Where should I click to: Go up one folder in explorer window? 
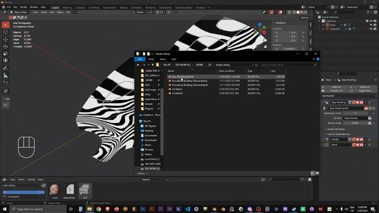(153, 65)
